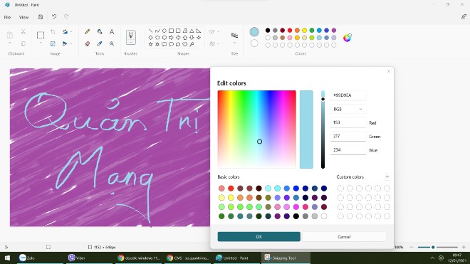Click the rectangular Select tool
Viewport: 470px width, 264px height.
[x=41, y=35]
